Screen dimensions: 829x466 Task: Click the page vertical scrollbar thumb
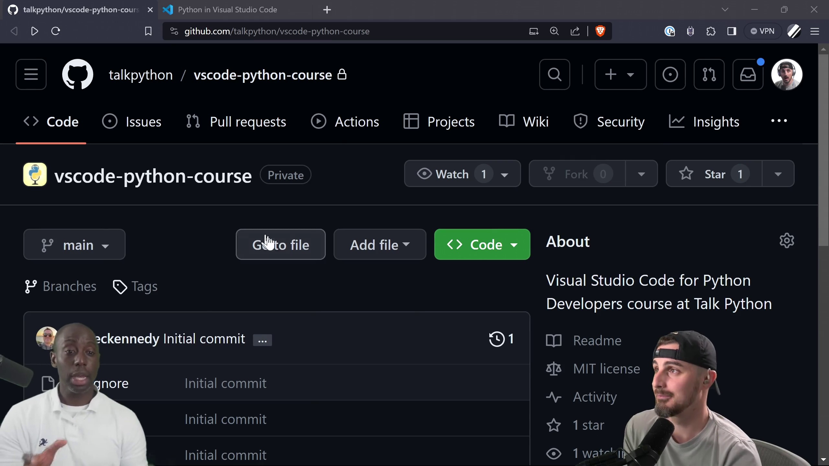(x=823, y=150)
